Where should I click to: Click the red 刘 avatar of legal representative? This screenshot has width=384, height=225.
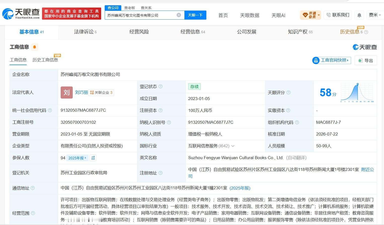pos(66,93)
